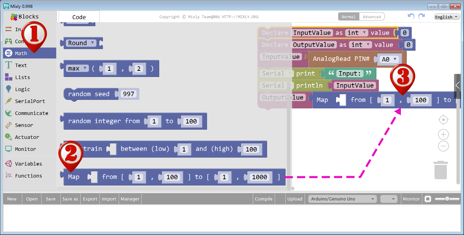Click the horizontal scrollbar of the block flyout
This screenshot has width=464, height=235.
point(172,188)
